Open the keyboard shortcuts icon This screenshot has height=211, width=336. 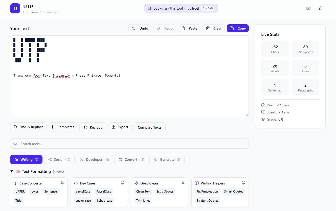(x=308, y=8)
